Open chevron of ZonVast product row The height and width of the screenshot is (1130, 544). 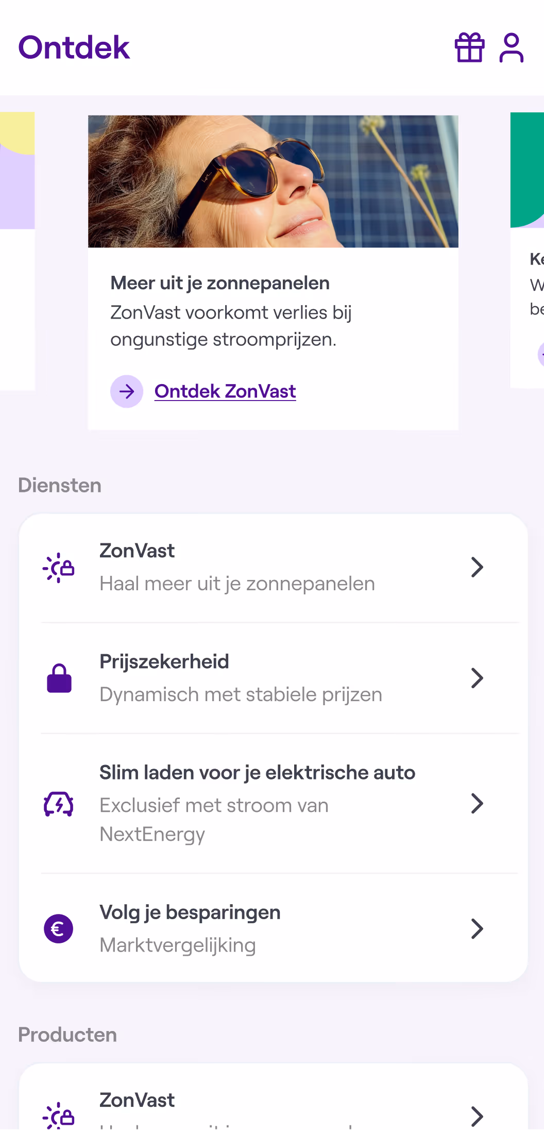(478, 1116)
